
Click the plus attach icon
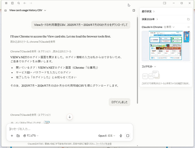point(12,136)
